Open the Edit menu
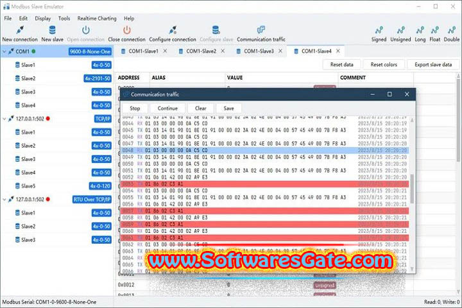This screenshot has width=462, height=308. 23,18
